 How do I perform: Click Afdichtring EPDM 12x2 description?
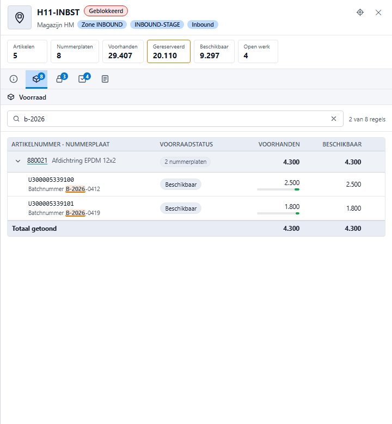pos(84,161)
